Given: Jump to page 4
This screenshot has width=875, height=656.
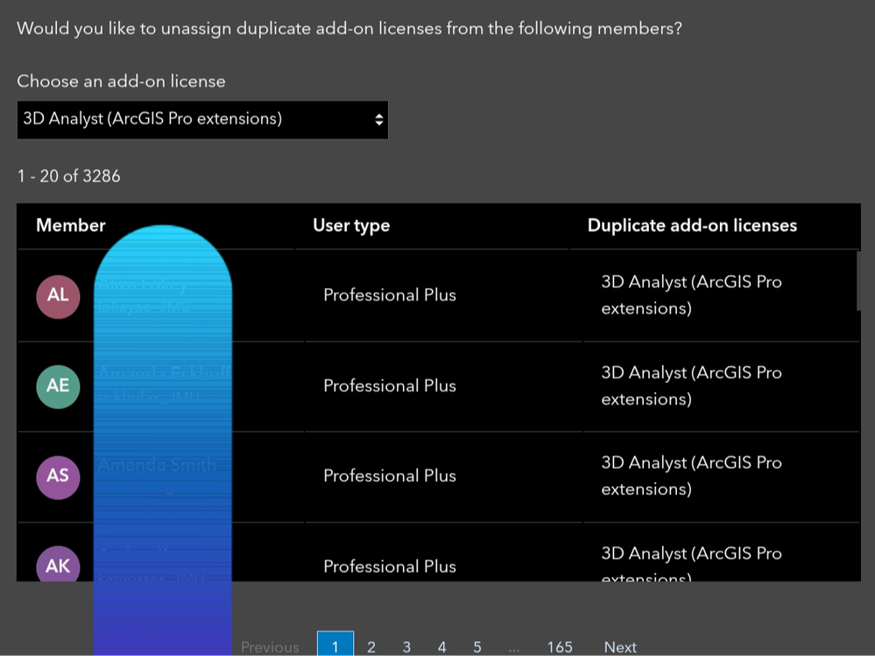Looking at the screenshot, I should coord(441,647).
